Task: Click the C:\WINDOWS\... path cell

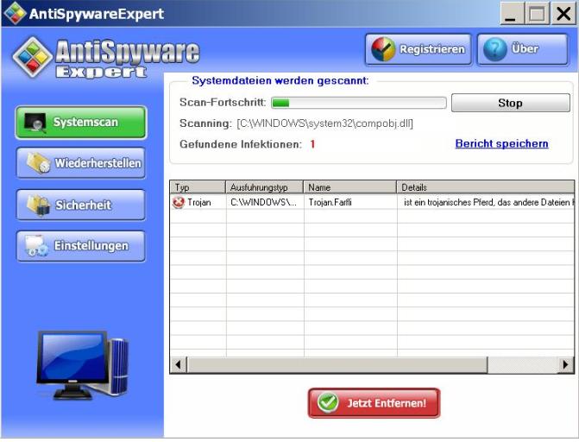Action: (263, 202)
